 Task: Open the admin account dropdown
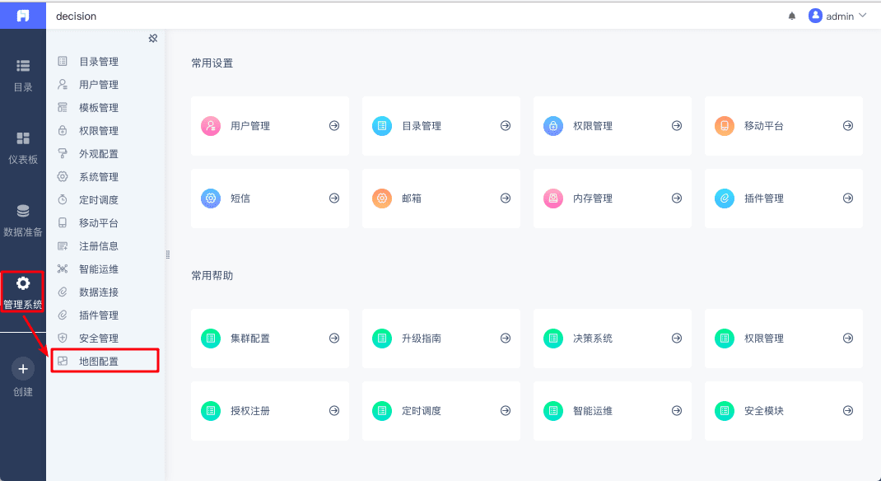[x=837, y=16]
